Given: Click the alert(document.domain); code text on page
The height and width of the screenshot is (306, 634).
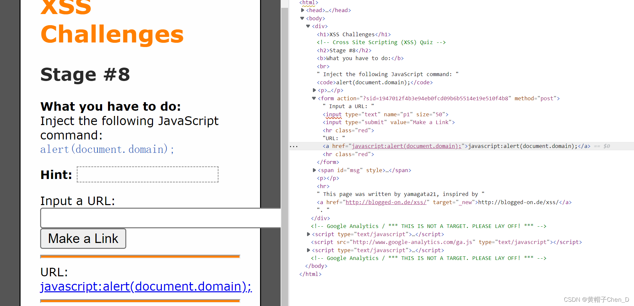Looking at the screenshot, I should click(x=107, y=149).
